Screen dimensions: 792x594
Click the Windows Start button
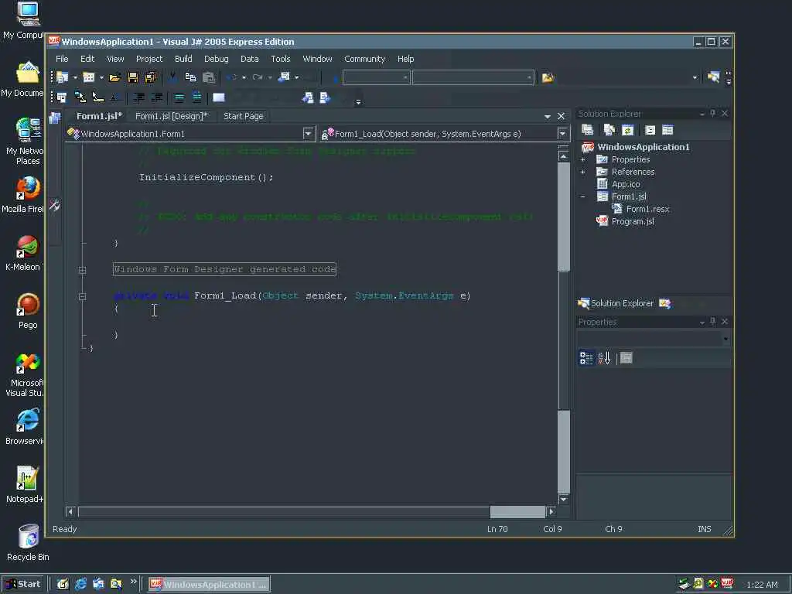click(x=23, y=585)
